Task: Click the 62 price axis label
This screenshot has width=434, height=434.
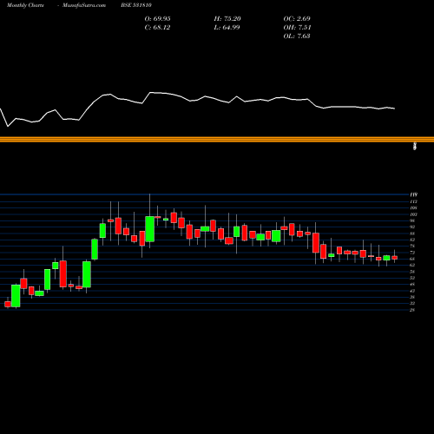Action: (x=412, y=265)
